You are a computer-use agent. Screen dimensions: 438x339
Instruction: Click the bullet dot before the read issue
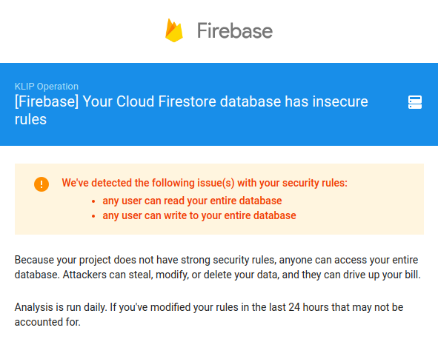click(x=93, y=201)
